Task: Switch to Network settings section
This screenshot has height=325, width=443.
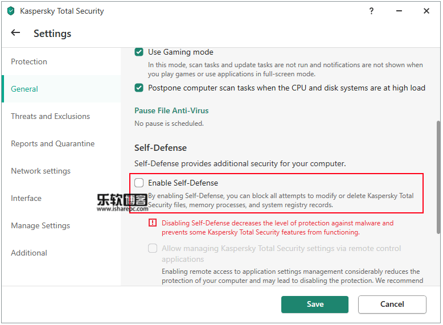Action: click(x=40, y=171)
